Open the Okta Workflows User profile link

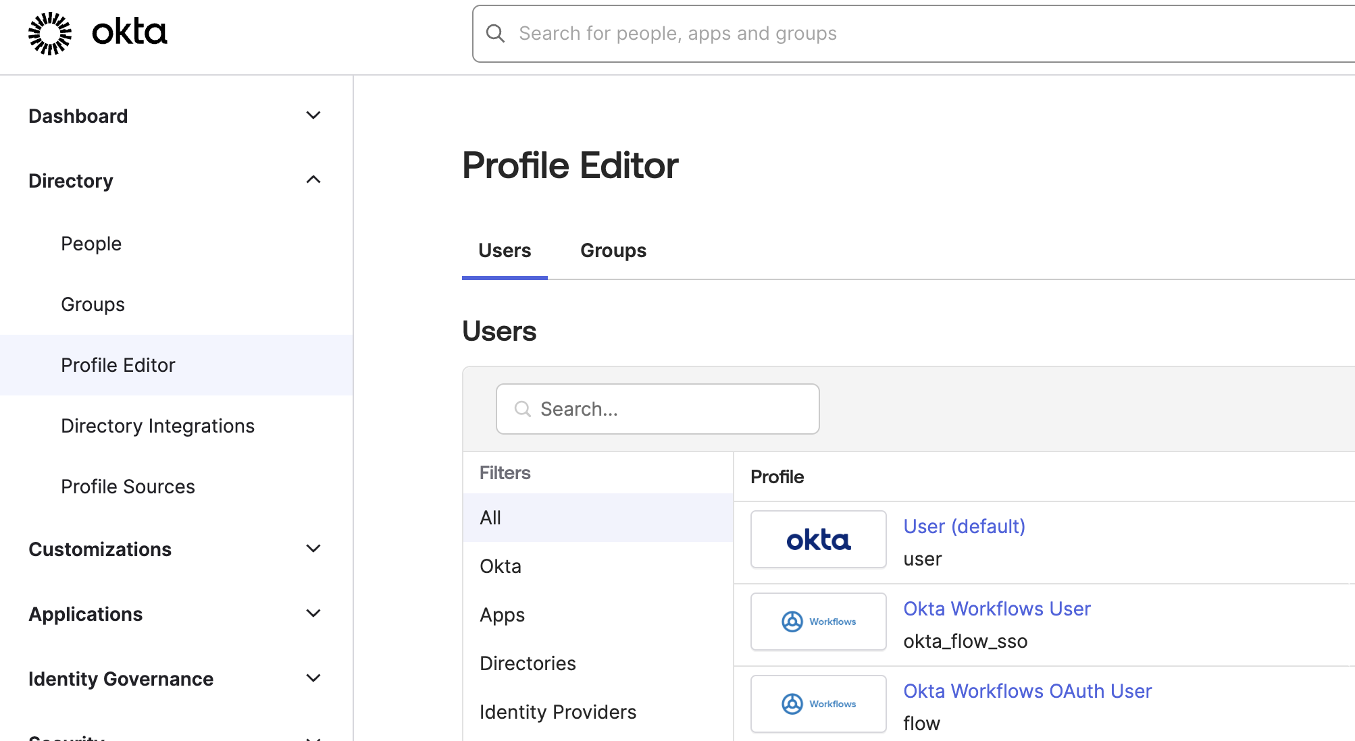[997, 609]
